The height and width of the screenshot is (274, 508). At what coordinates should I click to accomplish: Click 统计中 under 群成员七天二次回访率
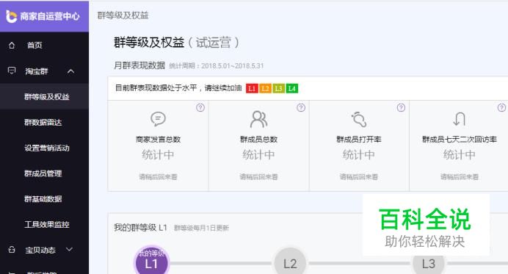pyautogui.click(x=460, y=155)
